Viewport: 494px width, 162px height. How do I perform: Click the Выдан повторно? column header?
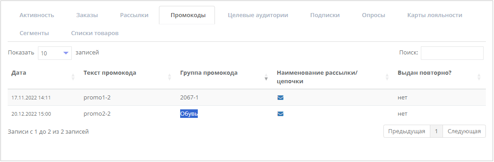[x=425, y=73]
